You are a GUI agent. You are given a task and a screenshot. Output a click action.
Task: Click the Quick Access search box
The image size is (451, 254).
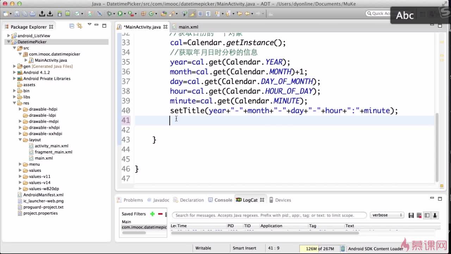[x=379, y=13]
